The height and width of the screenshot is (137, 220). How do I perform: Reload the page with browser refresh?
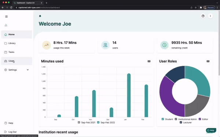pyautogui.click(x=11, y=8)
